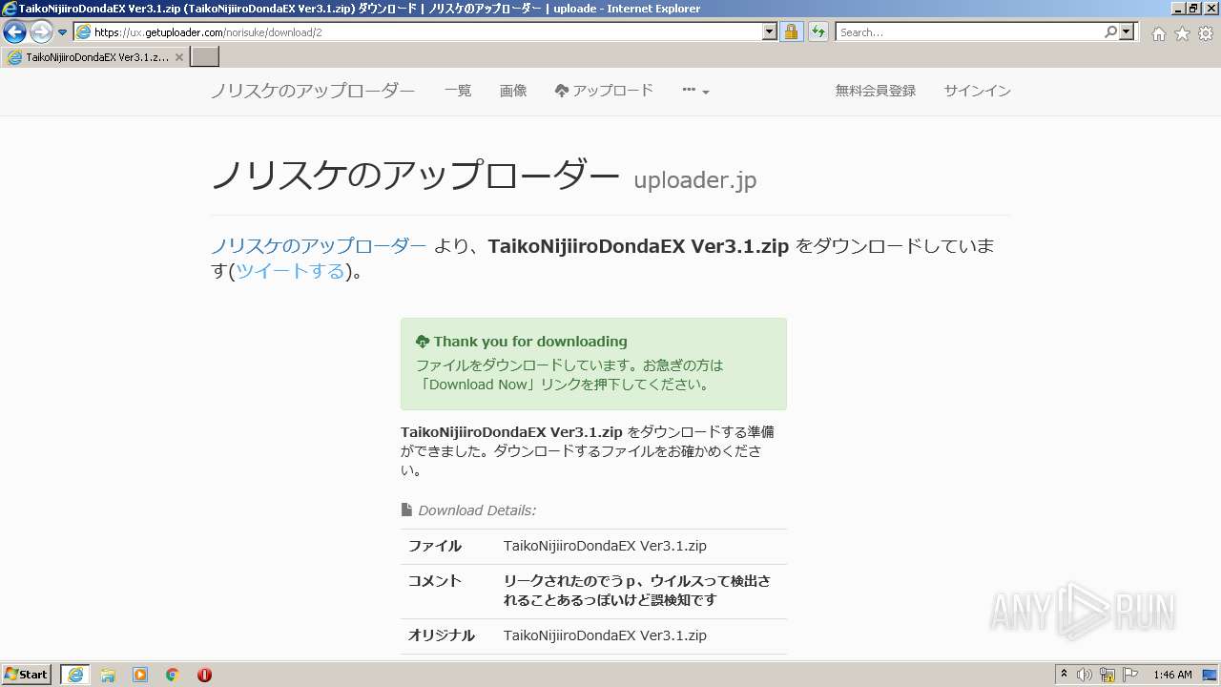
Task: Click the コメント row label
Action: tap(435, 581)
